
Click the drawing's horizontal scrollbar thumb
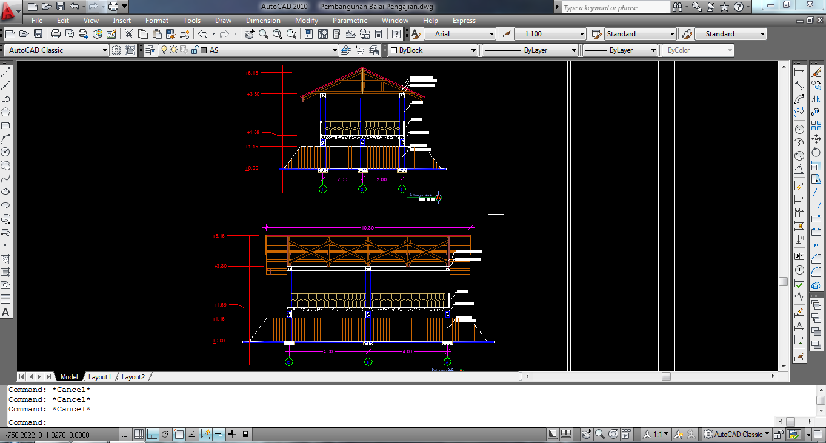tap(667, 376)
